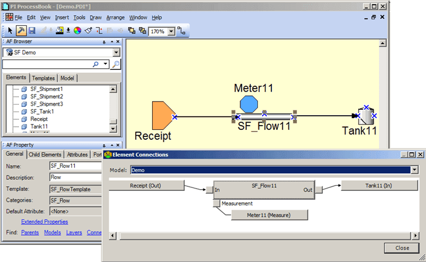426x262 pixels.
Task: Click the Name field showing SF_Flow11
Action: pyautogui.click(x=76, y=166)
